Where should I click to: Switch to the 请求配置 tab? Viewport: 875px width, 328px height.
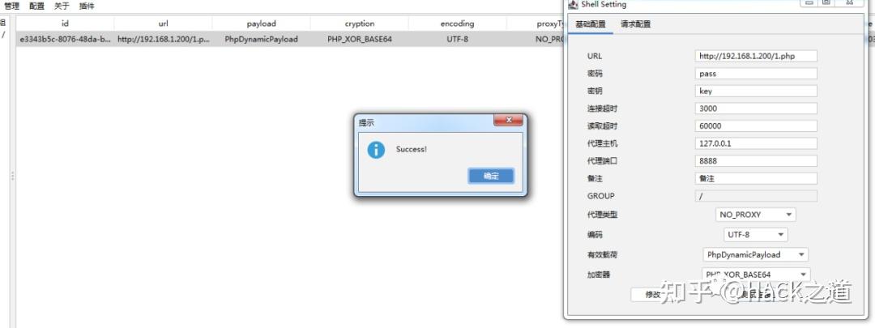tap(636, 24)
